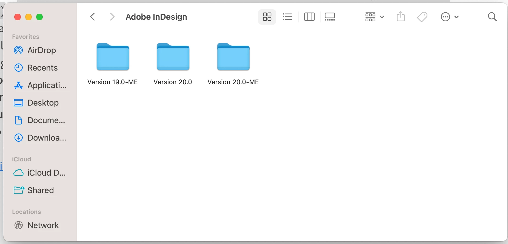Click the Recents clock icon
The width and height of the screenshot is (508, 244).
point(18,68)
